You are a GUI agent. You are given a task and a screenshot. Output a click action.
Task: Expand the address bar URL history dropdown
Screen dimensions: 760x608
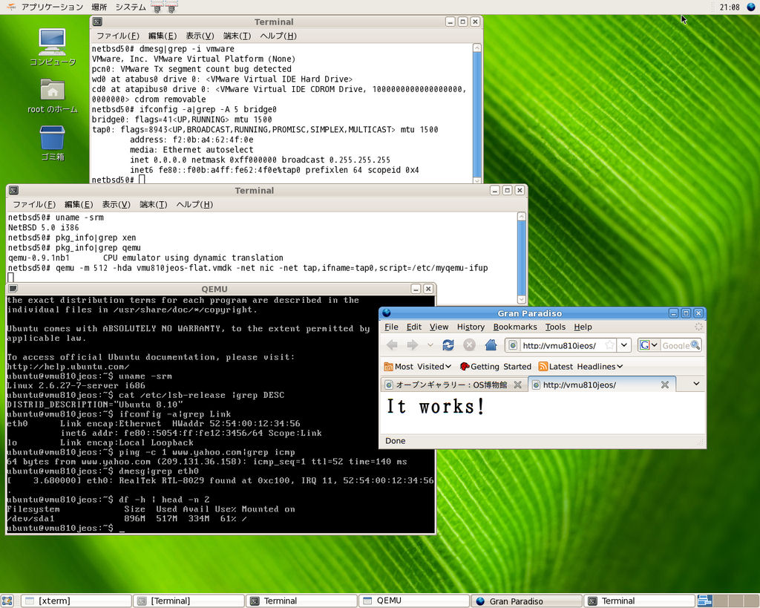[624, 345]
